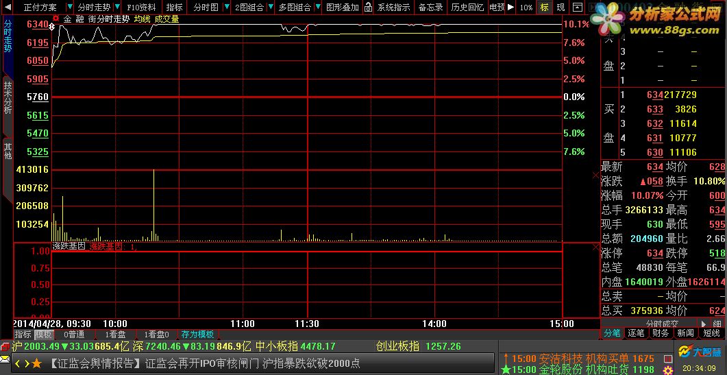Click the window restore icon in toolbar
Viewport: 727px width, 375px height.
click(x=577, y=7)
